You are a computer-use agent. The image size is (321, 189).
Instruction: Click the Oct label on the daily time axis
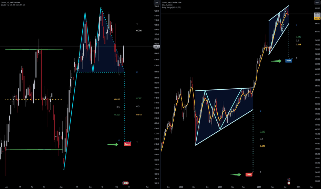116,187
